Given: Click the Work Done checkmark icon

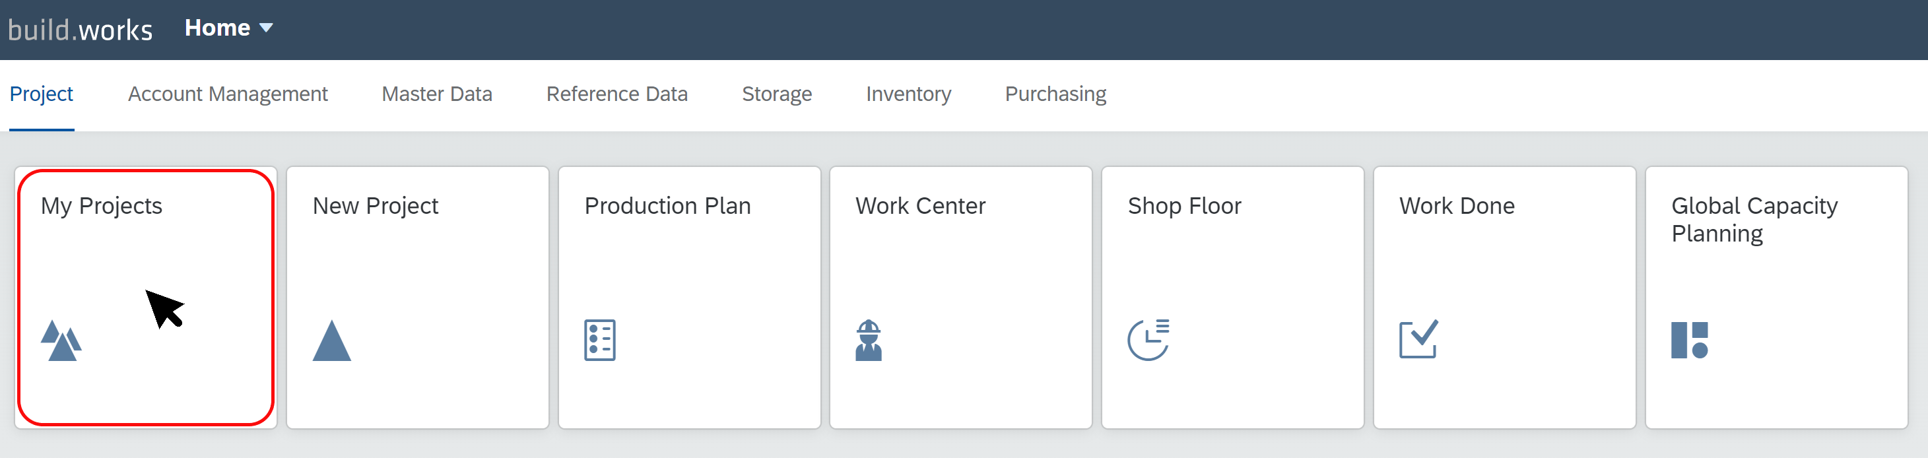Looking at the screenshot, I should (1418, 340).
